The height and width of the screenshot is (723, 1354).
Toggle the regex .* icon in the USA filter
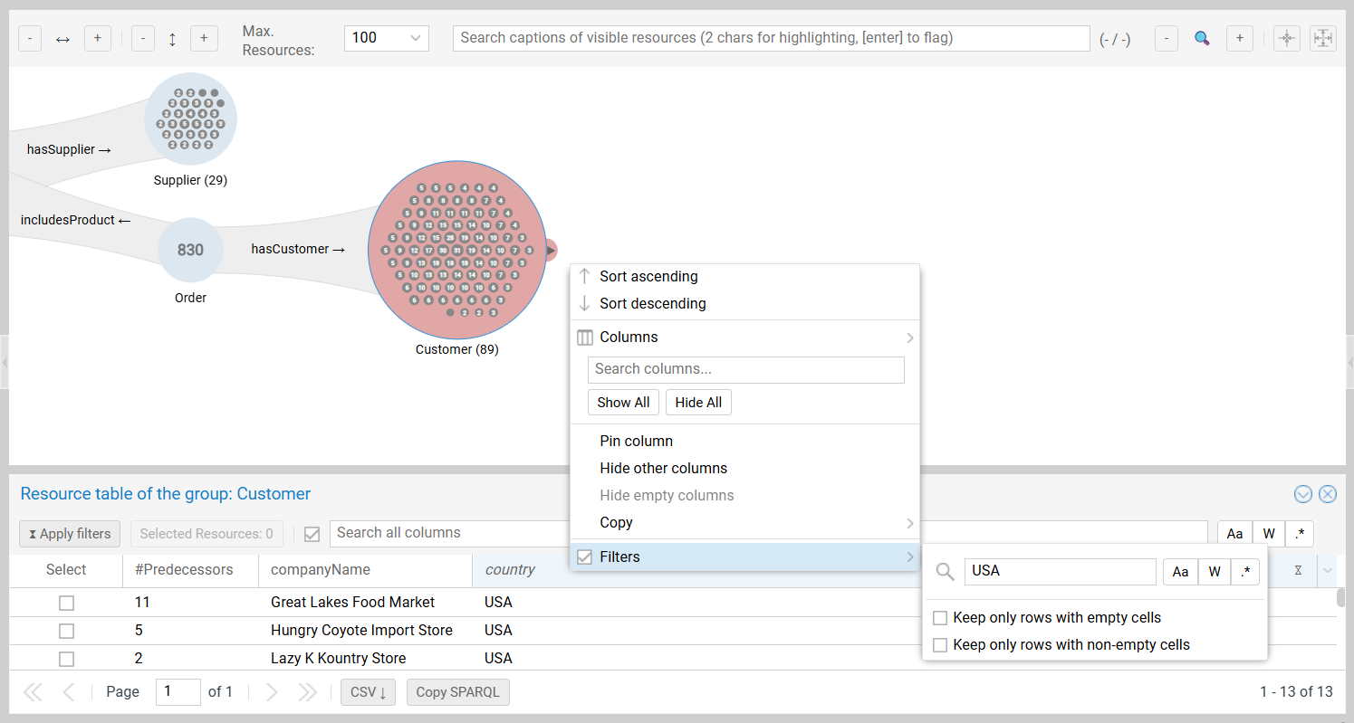1245,571
